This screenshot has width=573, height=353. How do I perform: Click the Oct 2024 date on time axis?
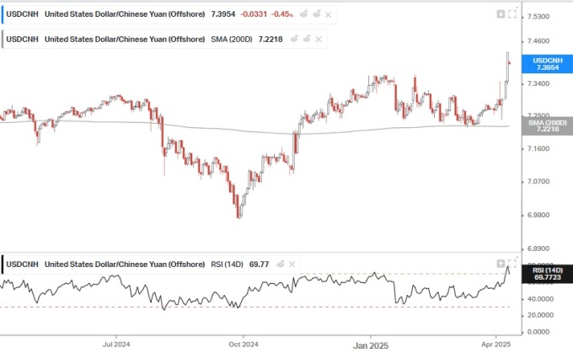[242, 344]
